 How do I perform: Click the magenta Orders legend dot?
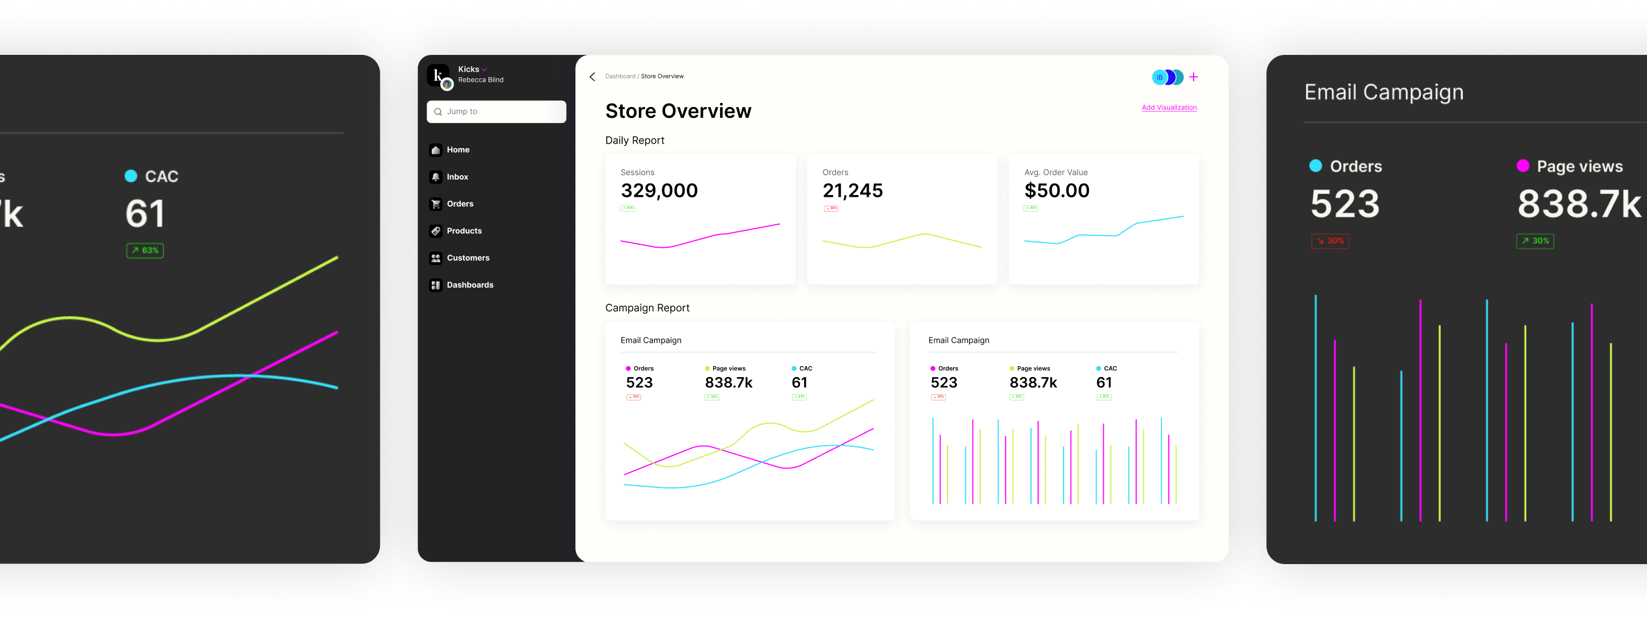pos(628,368)
